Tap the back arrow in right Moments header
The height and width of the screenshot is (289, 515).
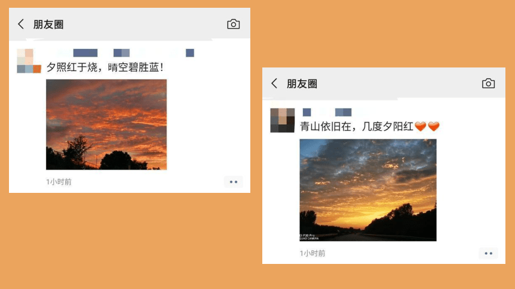274,84
